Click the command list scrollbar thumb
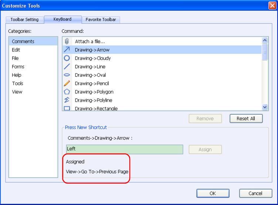 tap(265, 52)
